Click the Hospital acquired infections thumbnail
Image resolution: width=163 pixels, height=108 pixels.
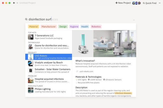pos(31,80)
